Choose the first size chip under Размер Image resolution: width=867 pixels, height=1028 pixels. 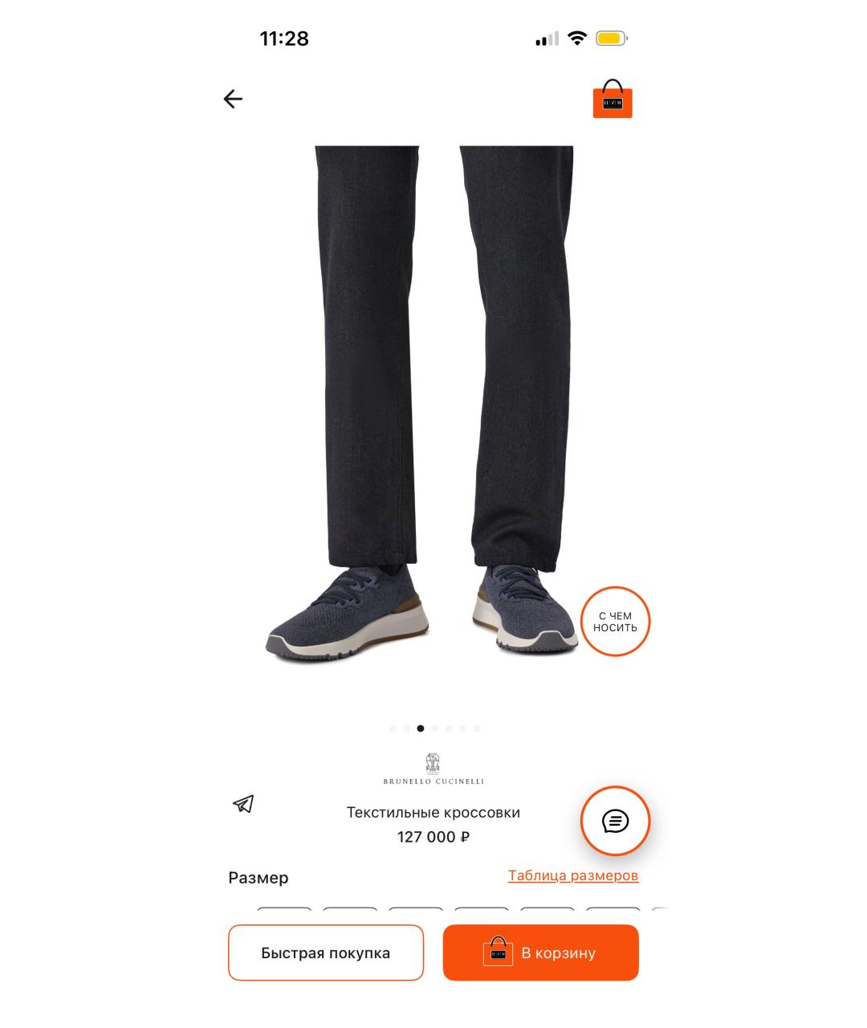pos(284,911)
